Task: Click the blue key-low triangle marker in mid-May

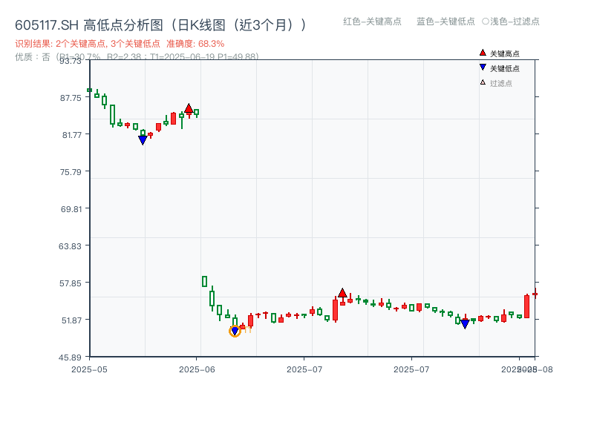Action: pyautogui.click(x=143, y=139)
